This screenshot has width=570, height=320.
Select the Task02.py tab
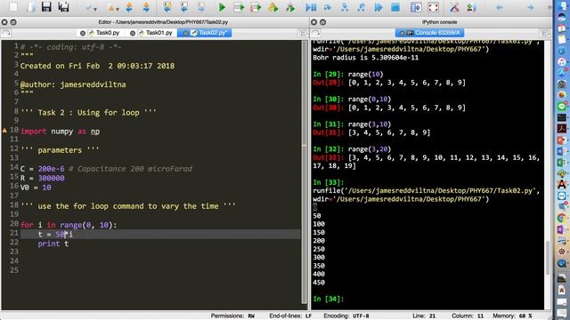click(213, 33)
